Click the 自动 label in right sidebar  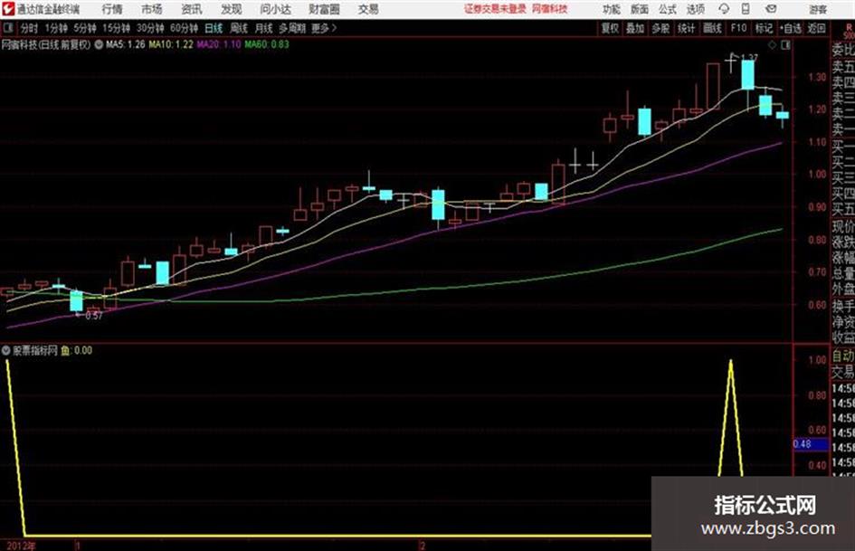click(843, 356)
